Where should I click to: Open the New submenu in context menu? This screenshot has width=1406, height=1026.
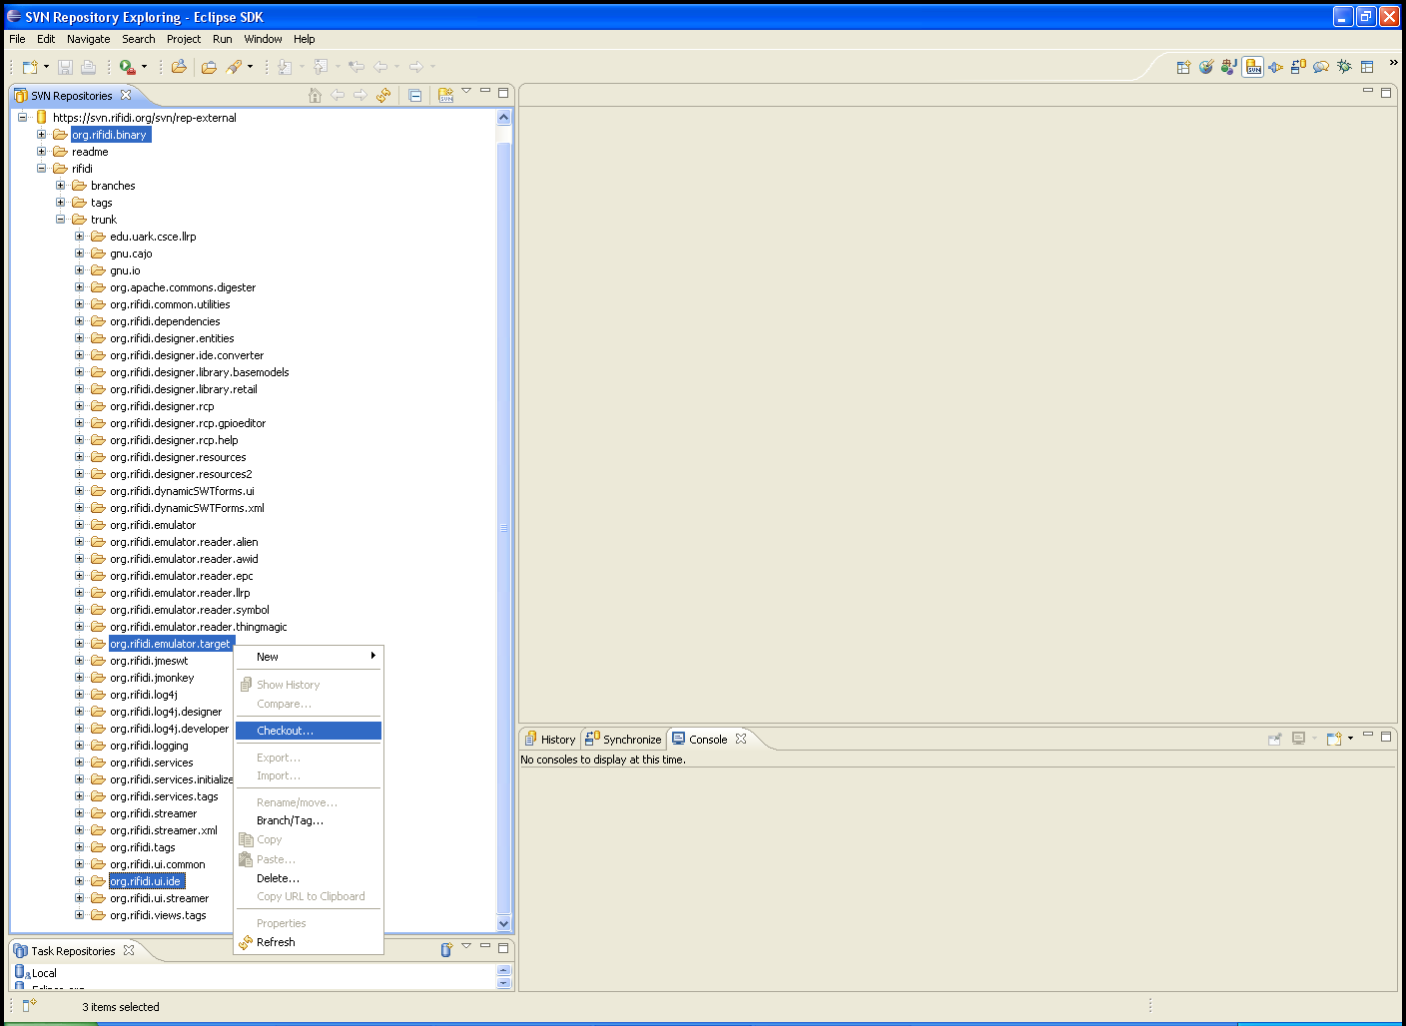pos(309,657)
